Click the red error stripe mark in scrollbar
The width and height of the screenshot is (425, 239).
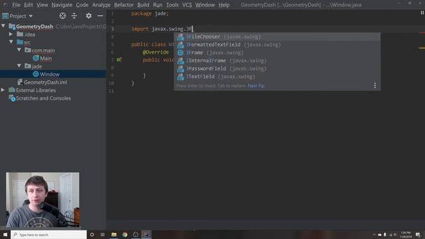422,33
